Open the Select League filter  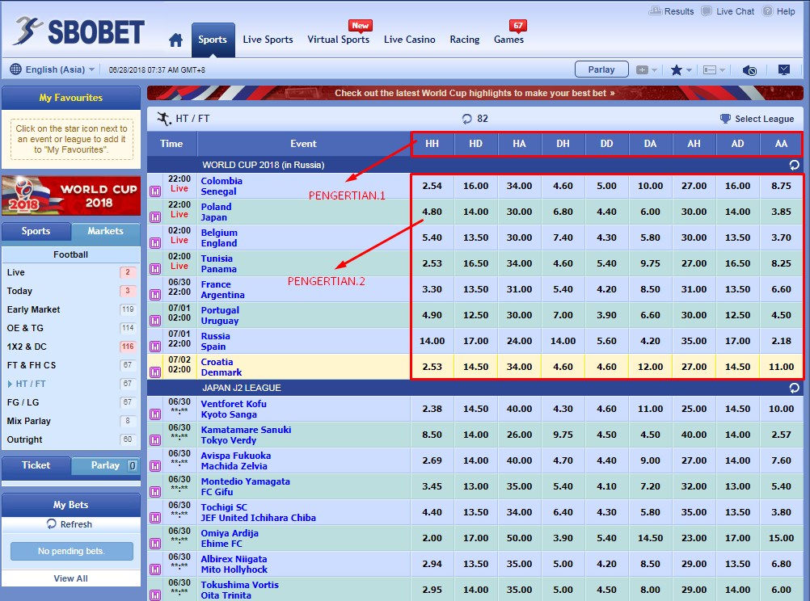757,119
